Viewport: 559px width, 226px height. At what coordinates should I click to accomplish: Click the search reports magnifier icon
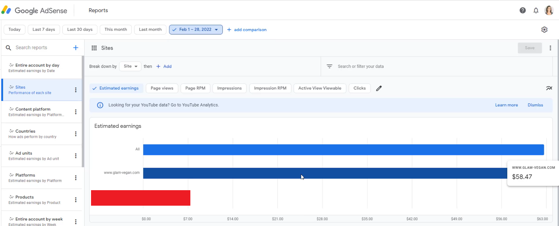click(x=9, y=48)
